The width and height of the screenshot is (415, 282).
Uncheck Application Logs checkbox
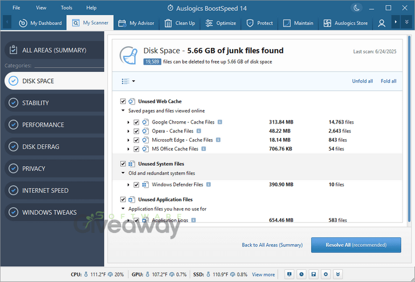[136, 220]
